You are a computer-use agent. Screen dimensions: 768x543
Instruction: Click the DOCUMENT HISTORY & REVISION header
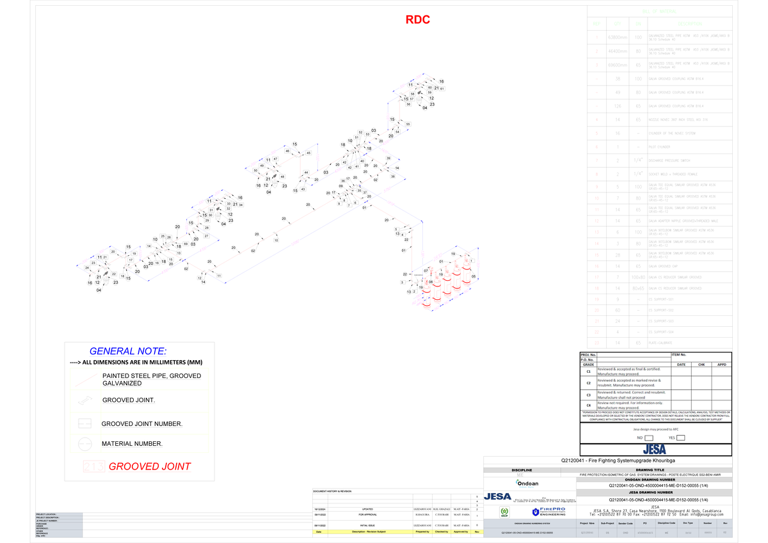click(333, 491)
